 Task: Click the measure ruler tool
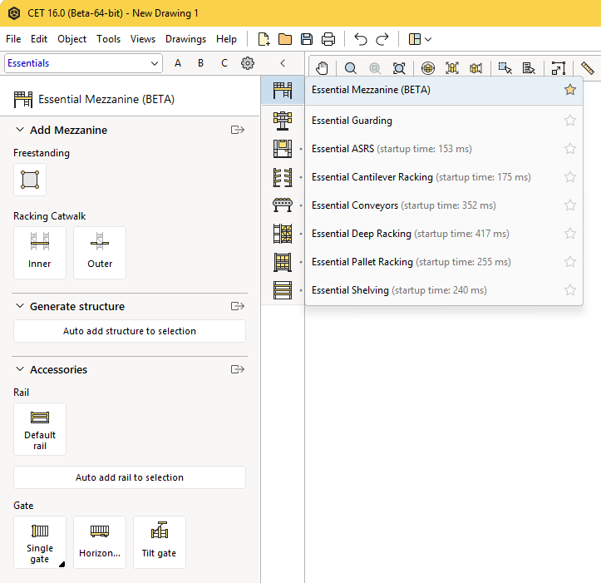[587, 68]
